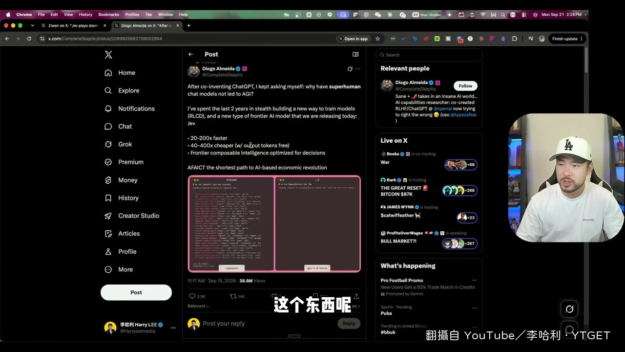
Task: Open the X logo home link
Action: pyautogui.click(x=108, y=55)
